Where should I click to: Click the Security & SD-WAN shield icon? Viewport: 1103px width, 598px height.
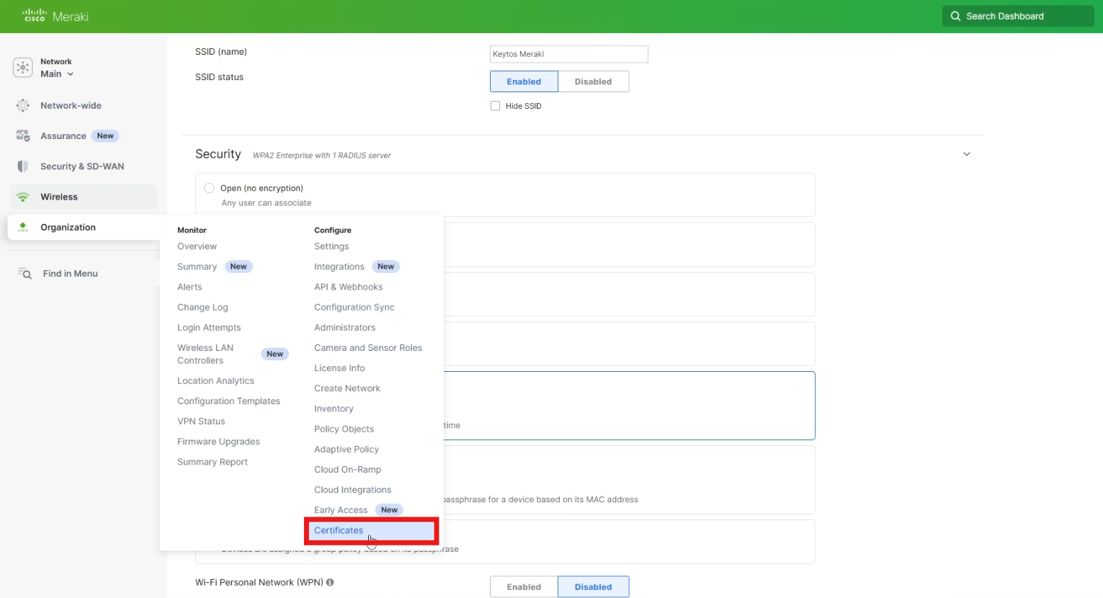23,166
